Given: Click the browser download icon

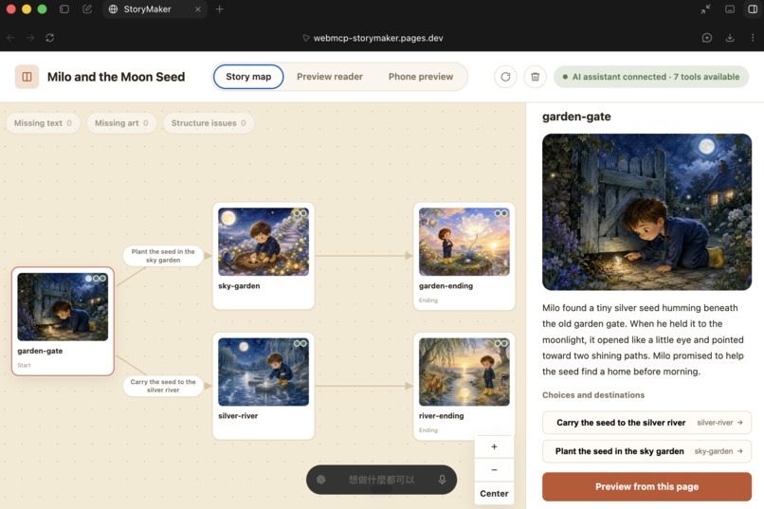Looking at the screenshot, I should click(x=730, y=38).
